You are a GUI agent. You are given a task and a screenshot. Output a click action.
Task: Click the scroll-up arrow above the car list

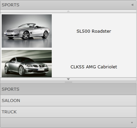point(68,11)
